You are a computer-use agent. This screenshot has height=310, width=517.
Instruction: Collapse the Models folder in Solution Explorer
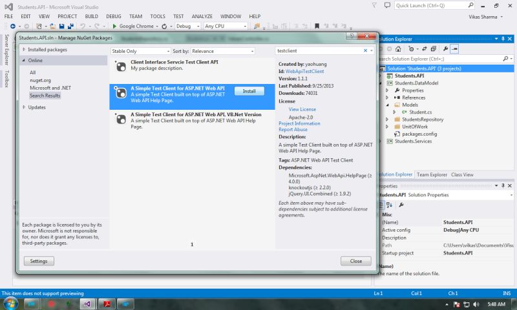[x=387, y=105]
